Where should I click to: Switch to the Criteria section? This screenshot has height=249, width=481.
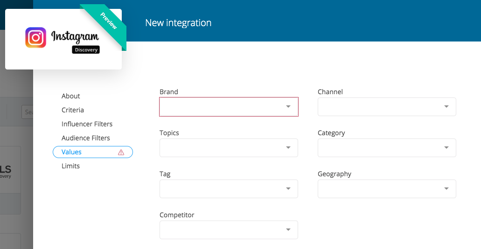pyautogui.click(x=73, y=110)
